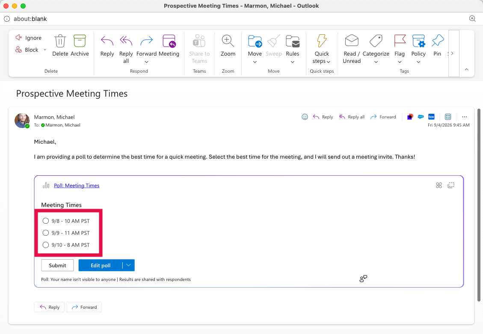The image size is (483, 334).
Task: Expand the Move dropdown chevron
Action: pyautogui.click(x=255, y=62)
